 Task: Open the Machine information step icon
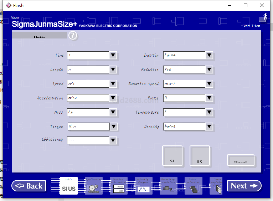click(x=118, y=186)
